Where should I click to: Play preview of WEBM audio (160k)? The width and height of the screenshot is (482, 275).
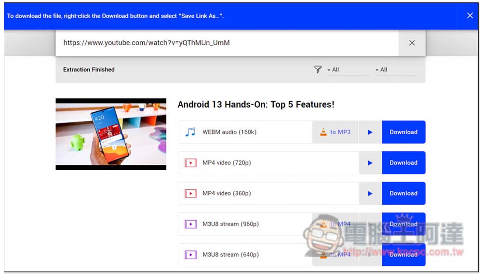point(370,132)
